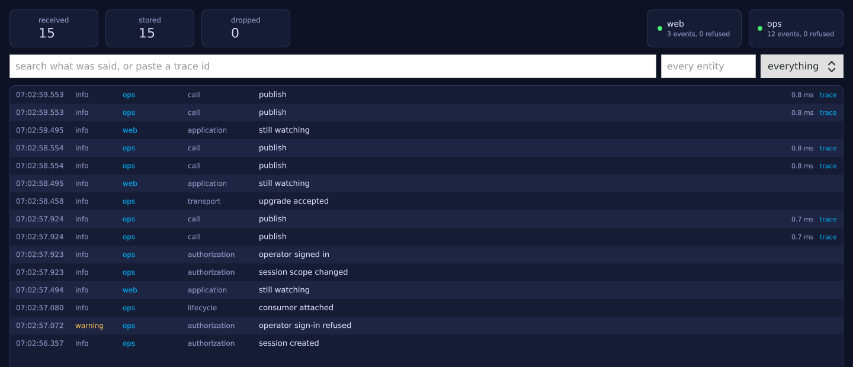
Task: Open the ops link on 'session scope changed' row
Action: point(129,272)
